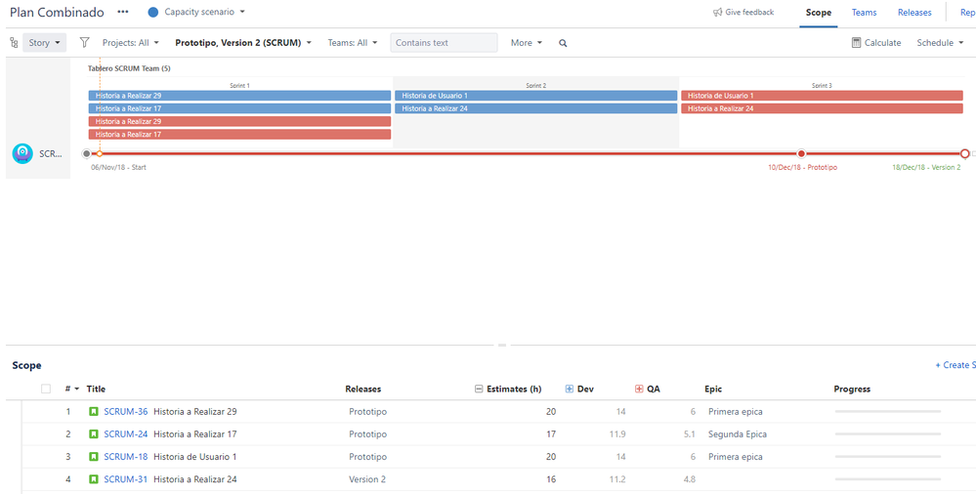Select red Historia a Realizar 17 bar in Sprint 1
The image size is (976, 494).
[239, 135]
